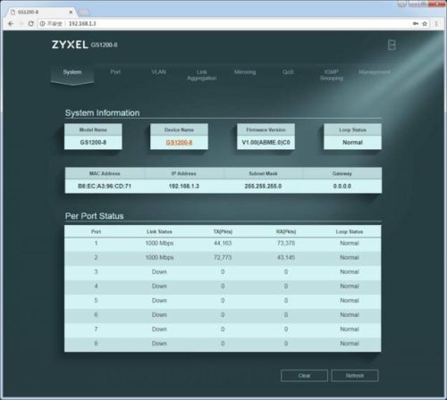Open the Management tab
The image size is (447, 400).
tap(375, 72)
